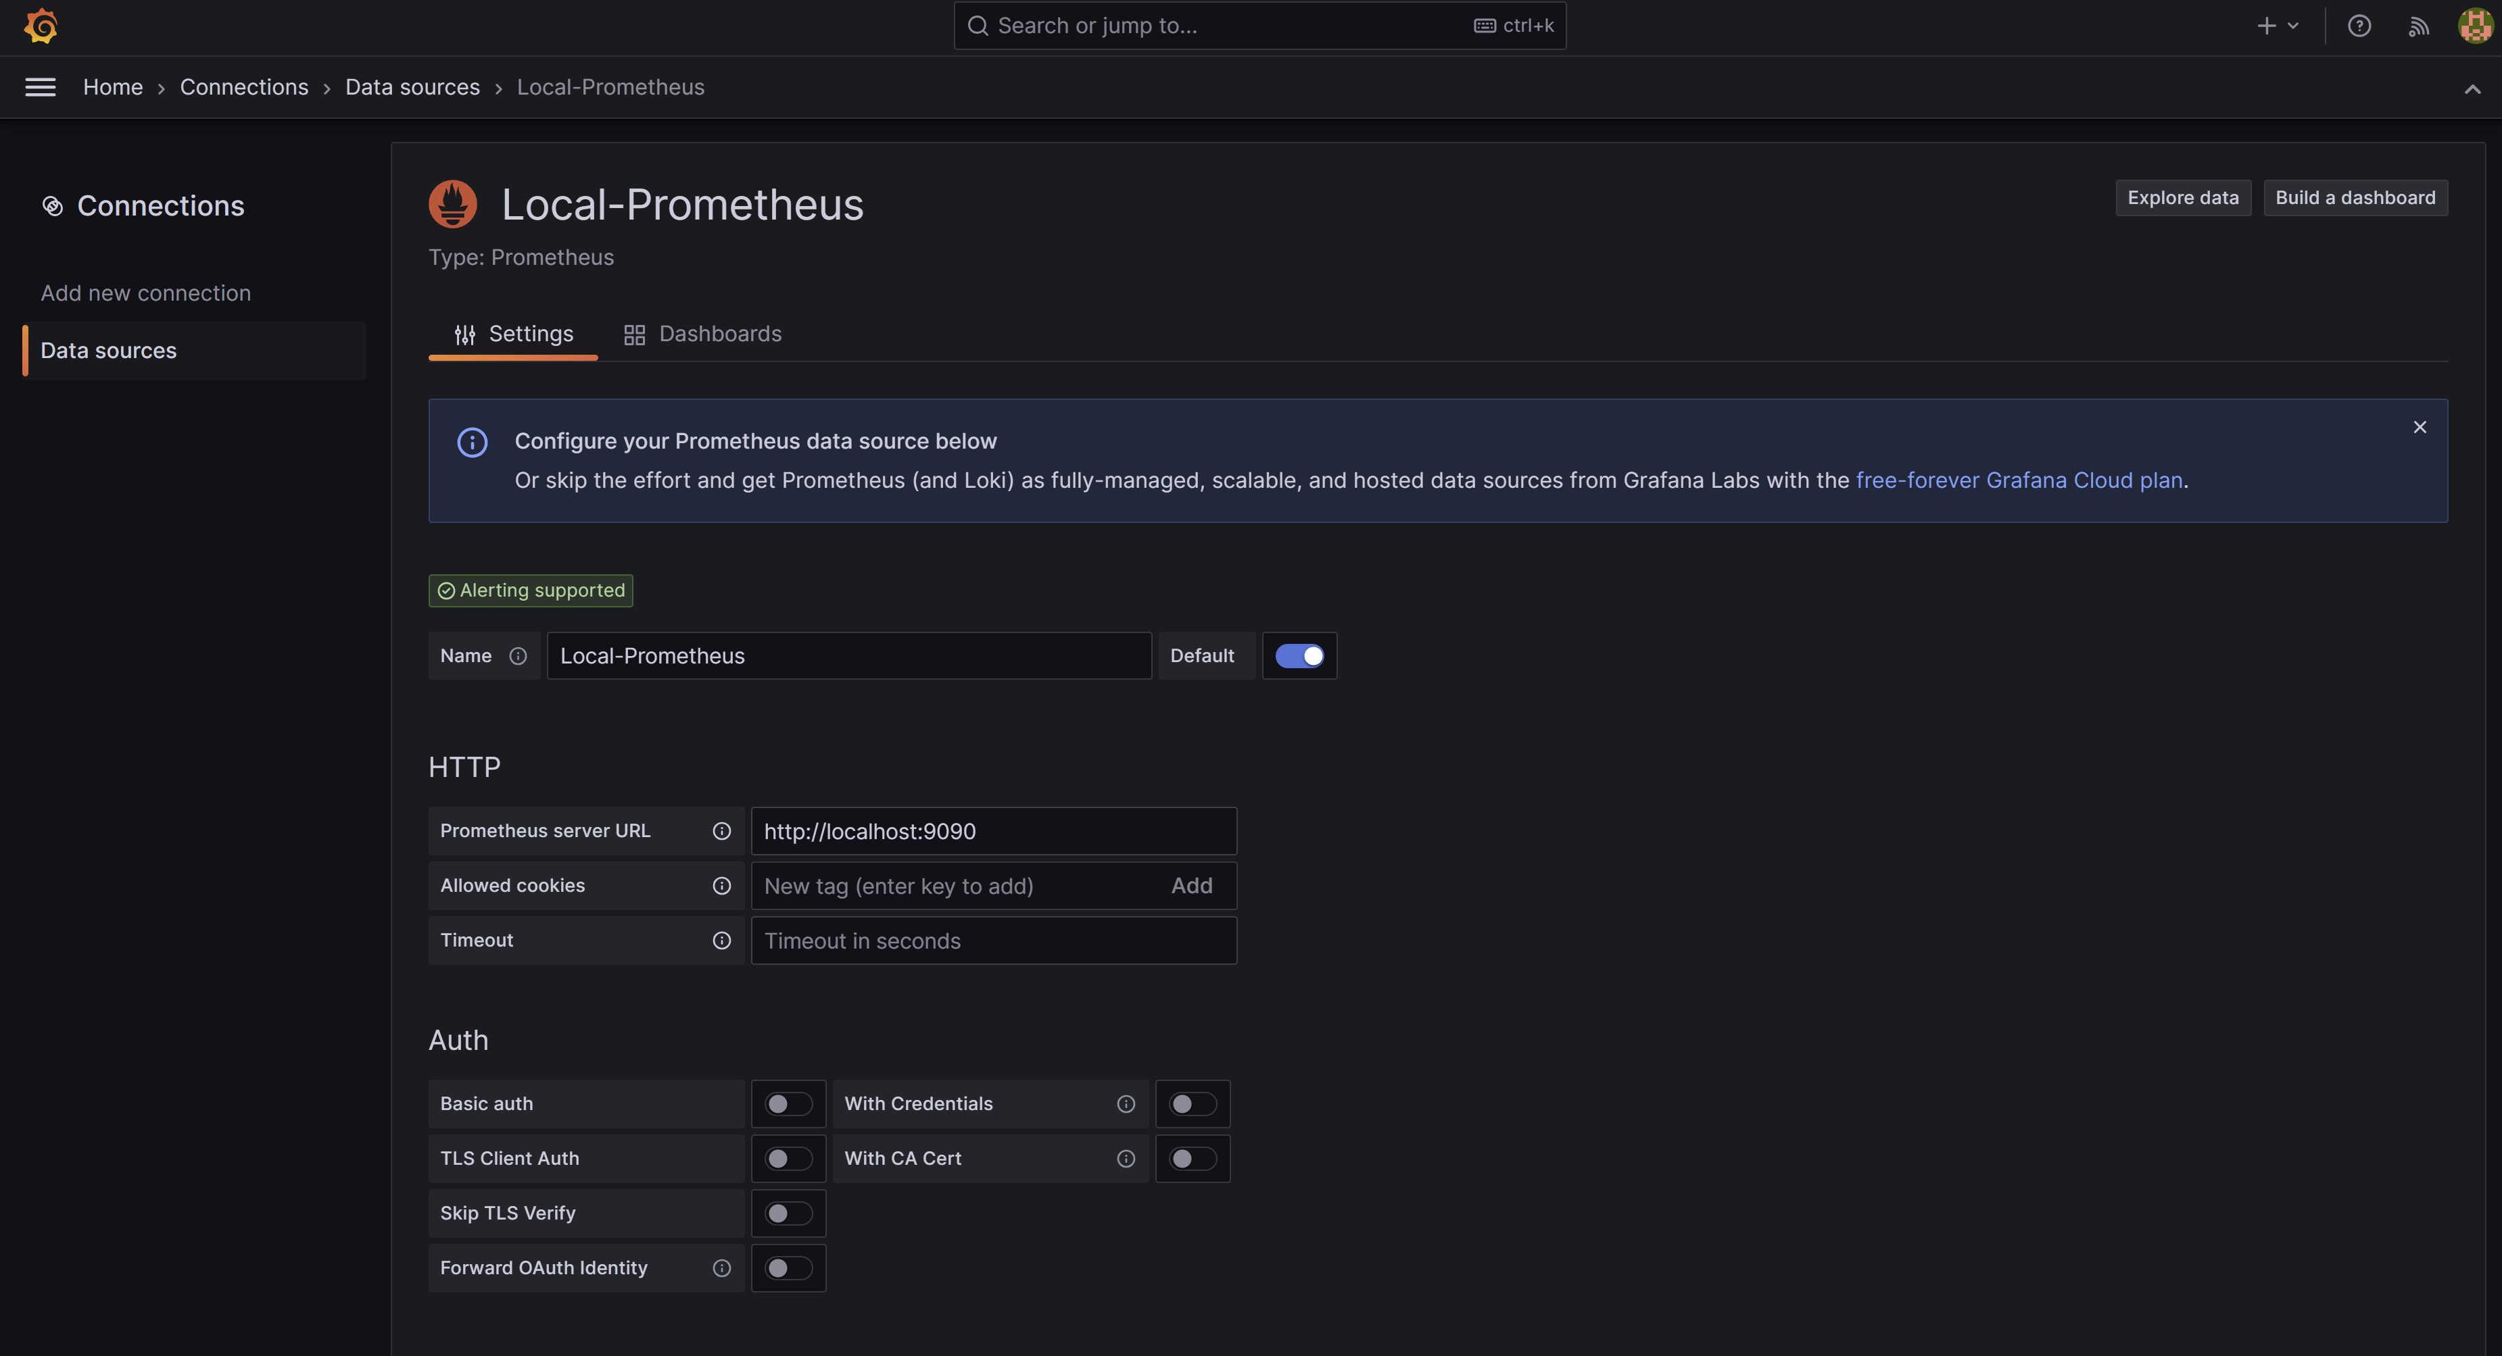Click the HTTP section heading
Viewport: 2502px width, 1356px height.
pos(464,768)
